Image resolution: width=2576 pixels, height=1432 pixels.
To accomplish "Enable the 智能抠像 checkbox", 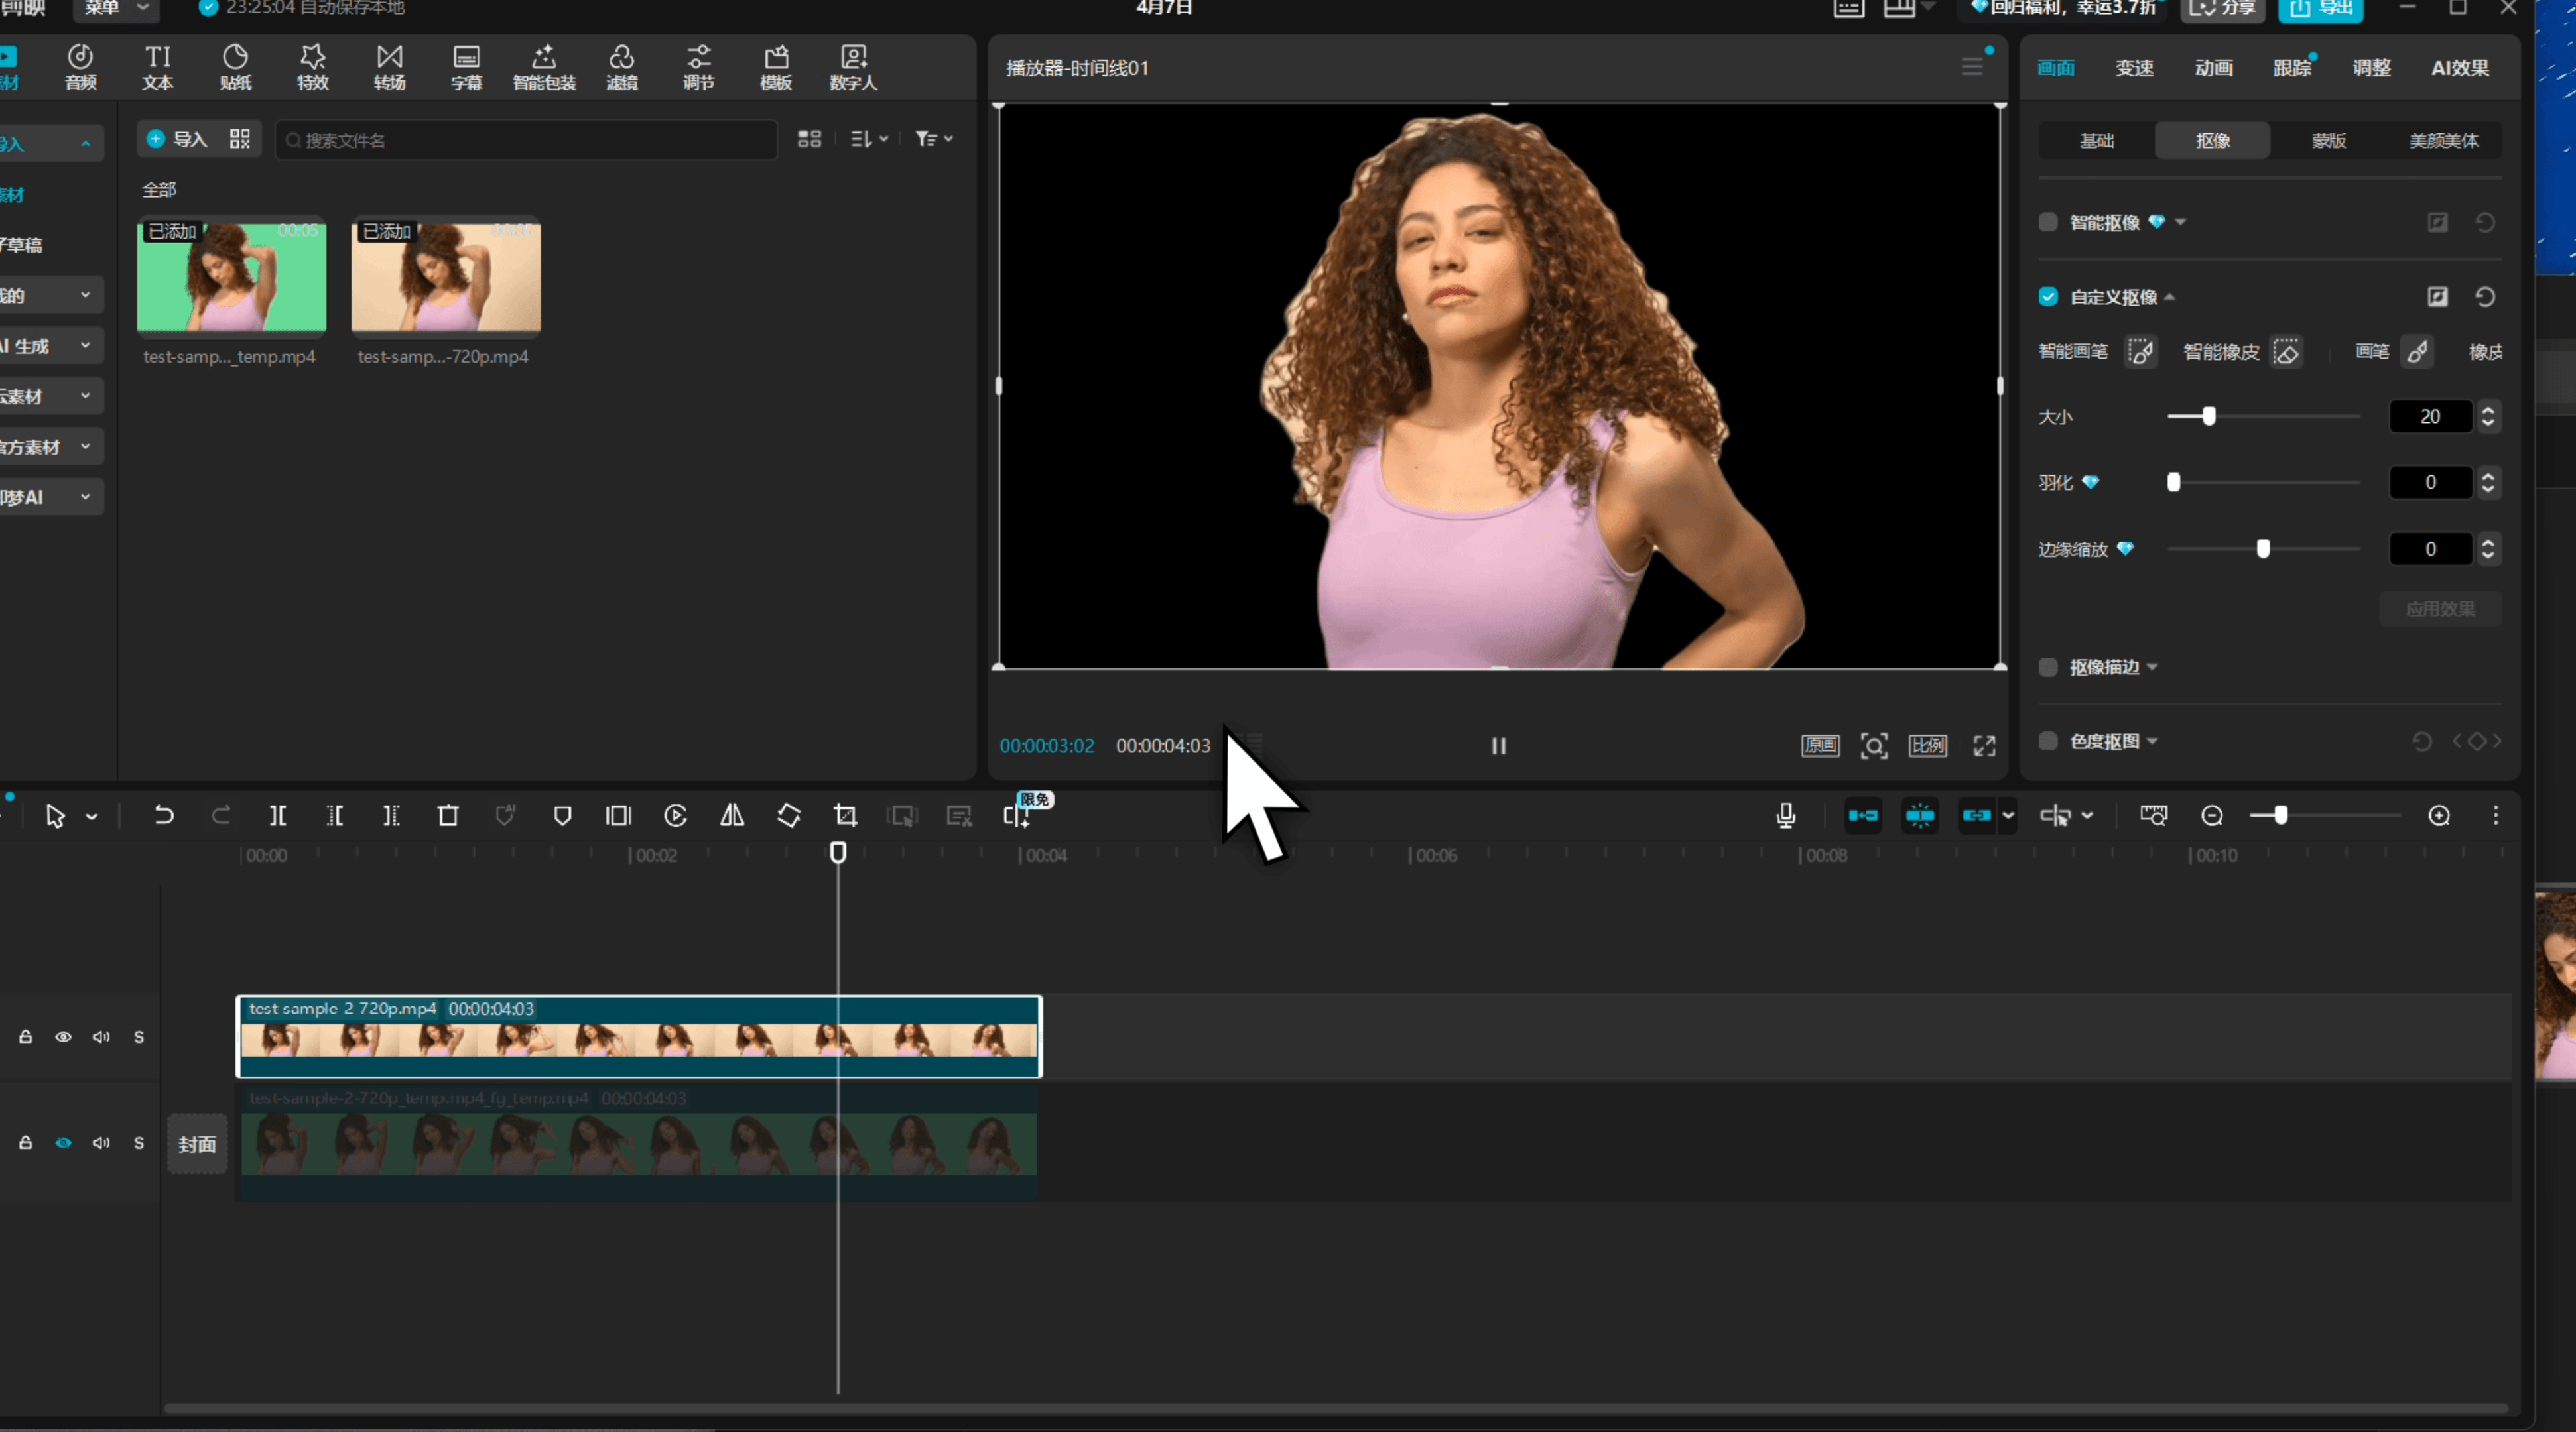I will [2048, 222].
